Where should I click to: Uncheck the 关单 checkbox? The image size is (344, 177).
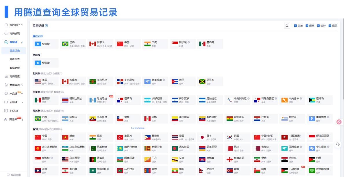pyautogui.click(x=296, y=25)
